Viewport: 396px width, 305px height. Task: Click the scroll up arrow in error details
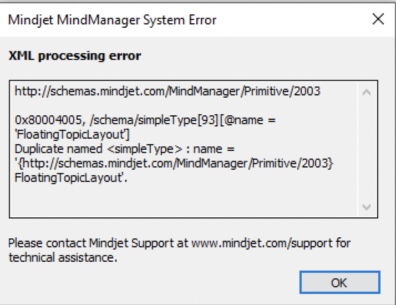point(365,92)
